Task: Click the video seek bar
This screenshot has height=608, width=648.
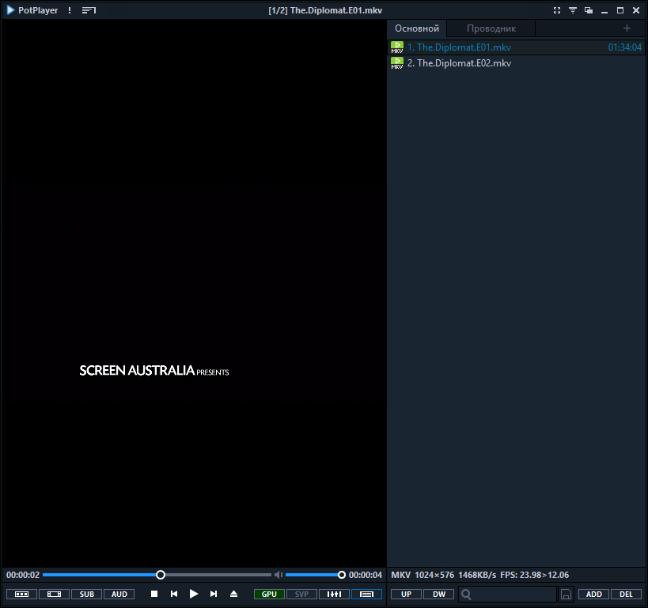Action: tap(214, 575)
